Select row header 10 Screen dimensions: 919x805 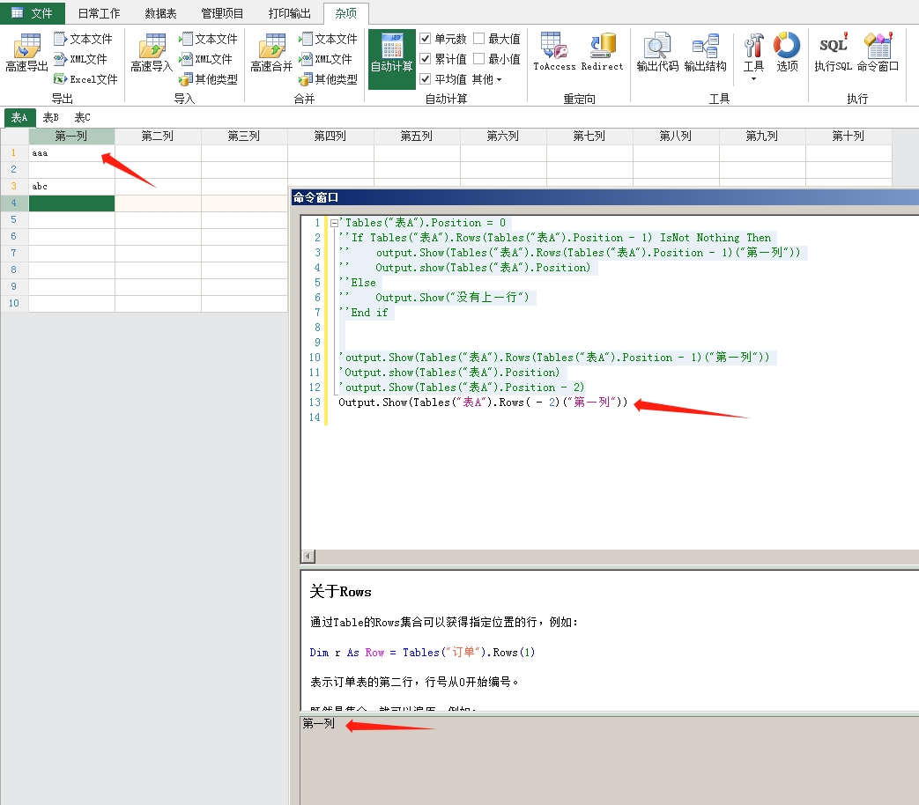[14, 303]
